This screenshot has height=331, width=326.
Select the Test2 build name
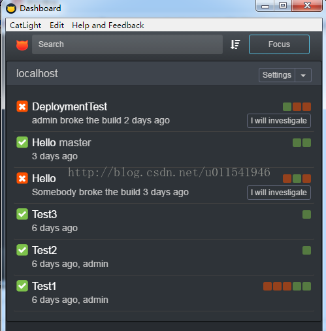44,250
